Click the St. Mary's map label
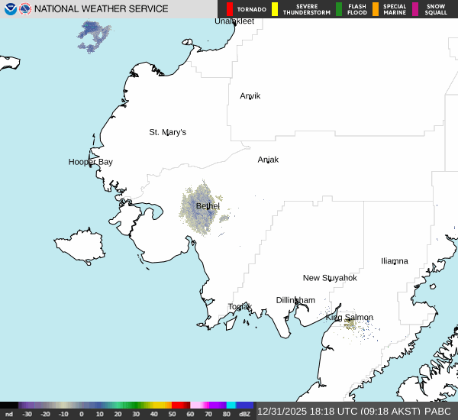This screenshot has height=420, width=458. click(x=167, y=132)
